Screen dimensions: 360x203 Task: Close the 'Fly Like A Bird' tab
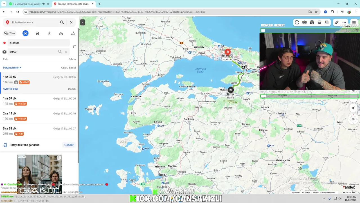[48, 4]
